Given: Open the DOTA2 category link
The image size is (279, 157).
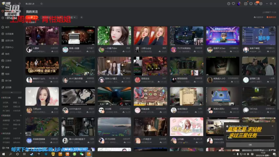Looking at the screenshot, I should coord(5,125).
